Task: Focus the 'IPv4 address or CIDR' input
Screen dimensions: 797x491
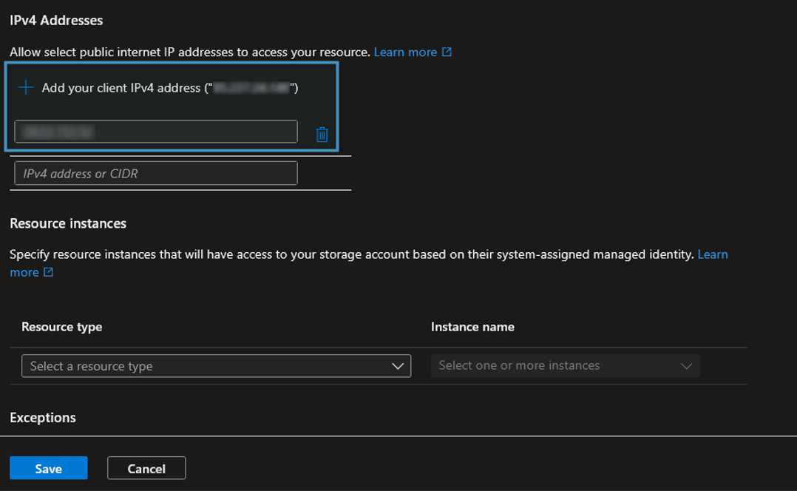Action: click(x=156, y=173)
